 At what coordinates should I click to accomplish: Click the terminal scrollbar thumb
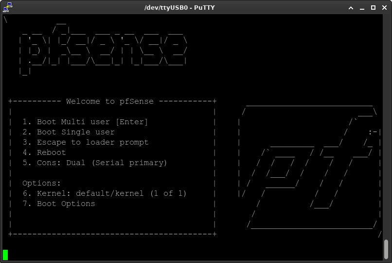[386, 249]
